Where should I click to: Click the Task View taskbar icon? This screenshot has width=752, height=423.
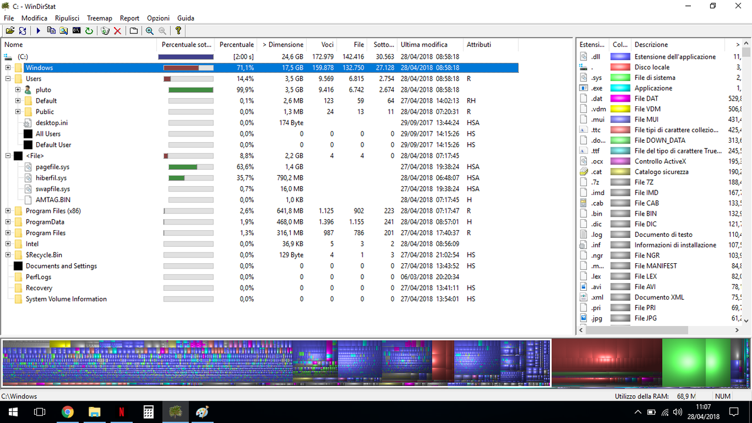pyautogui.click(x=39, y=411)
